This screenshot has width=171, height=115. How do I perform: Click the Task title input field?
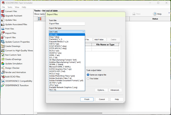coord(67,24)
